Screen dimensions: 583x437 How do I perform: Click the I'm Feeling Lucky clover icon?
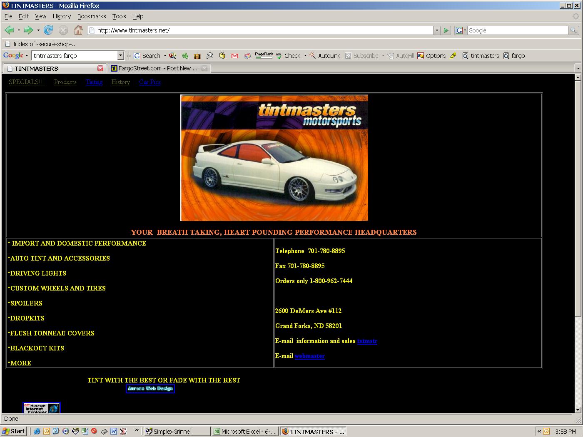(185, 56)
